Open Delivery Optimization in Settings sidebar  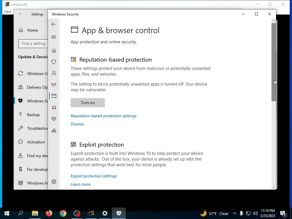[x=31, y=87]
